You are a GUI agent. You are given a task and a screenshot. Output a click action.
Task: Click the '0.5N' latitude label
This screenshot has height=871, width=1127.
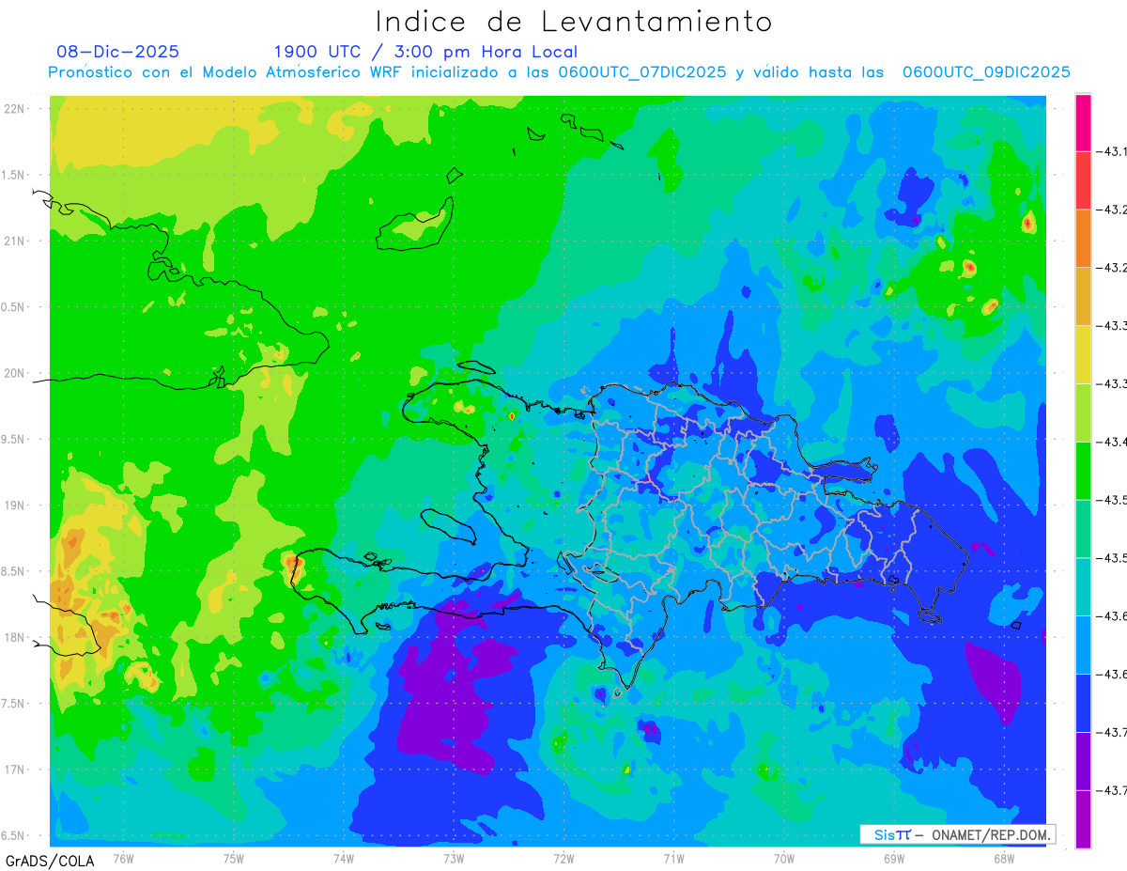point(14,307)
